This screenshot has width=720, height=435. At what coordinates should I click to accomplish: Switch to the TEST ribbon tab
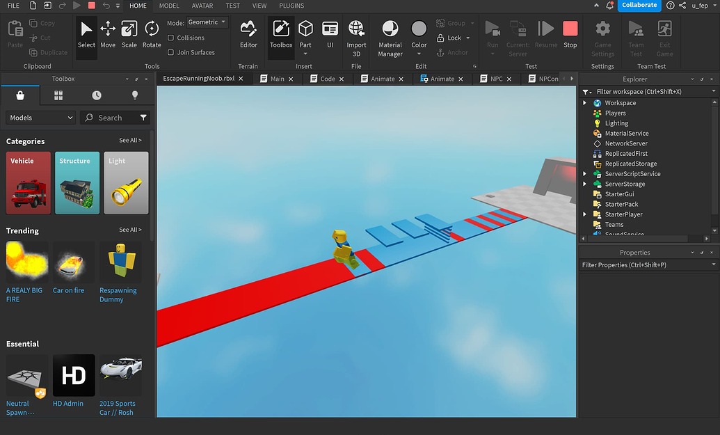coord(233,6)
